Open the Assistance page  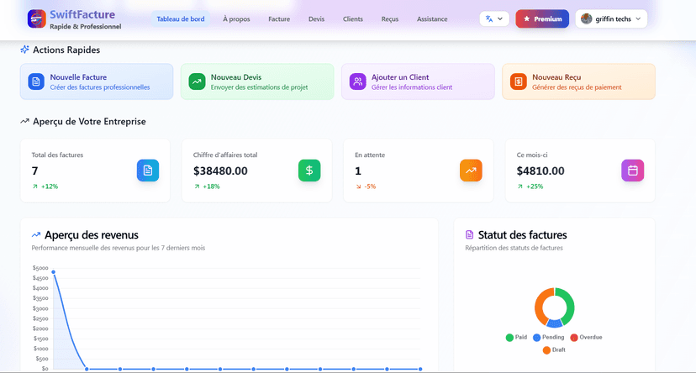(432, 19)
